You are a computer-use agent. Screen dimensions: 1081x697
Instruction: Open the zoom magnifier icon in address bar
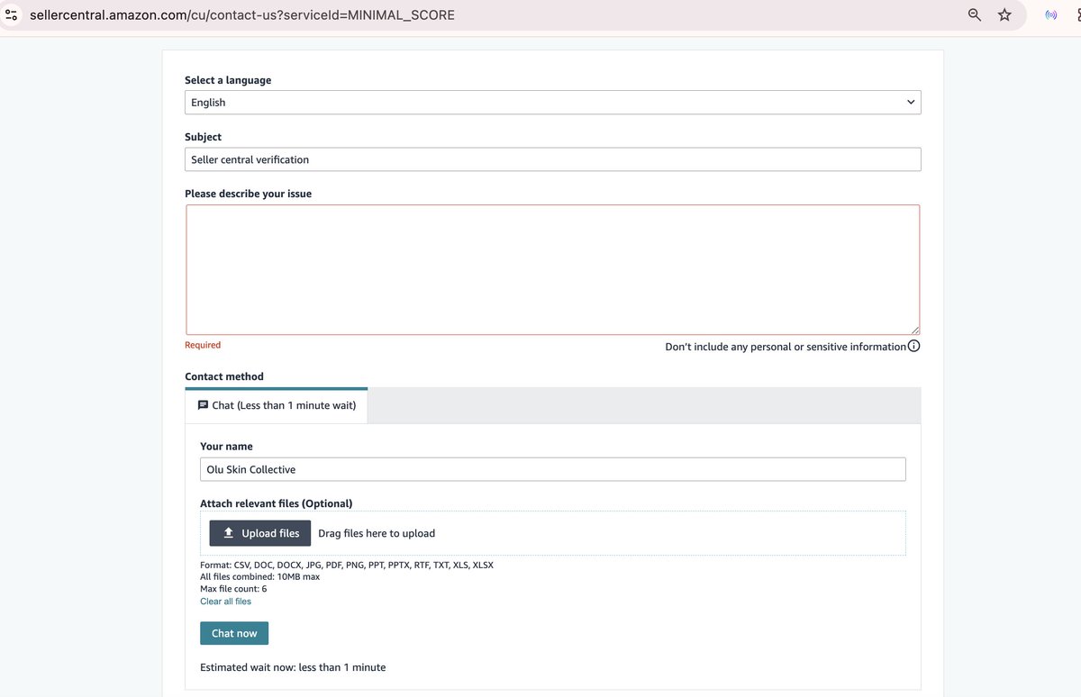(x=975, y=14)
